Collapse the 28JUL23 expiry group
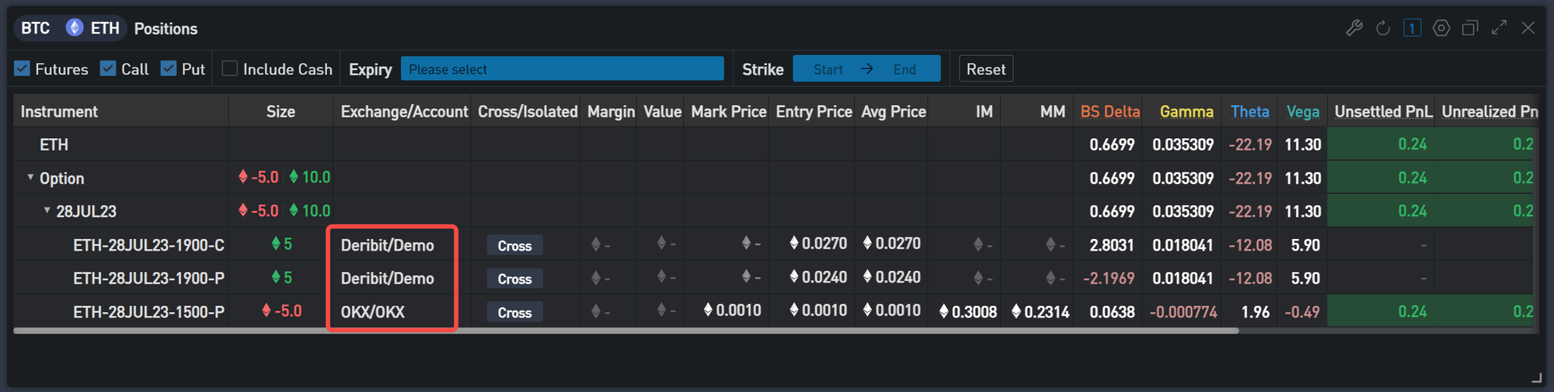The image size is (1554, 392). click(x=47, y=211)
